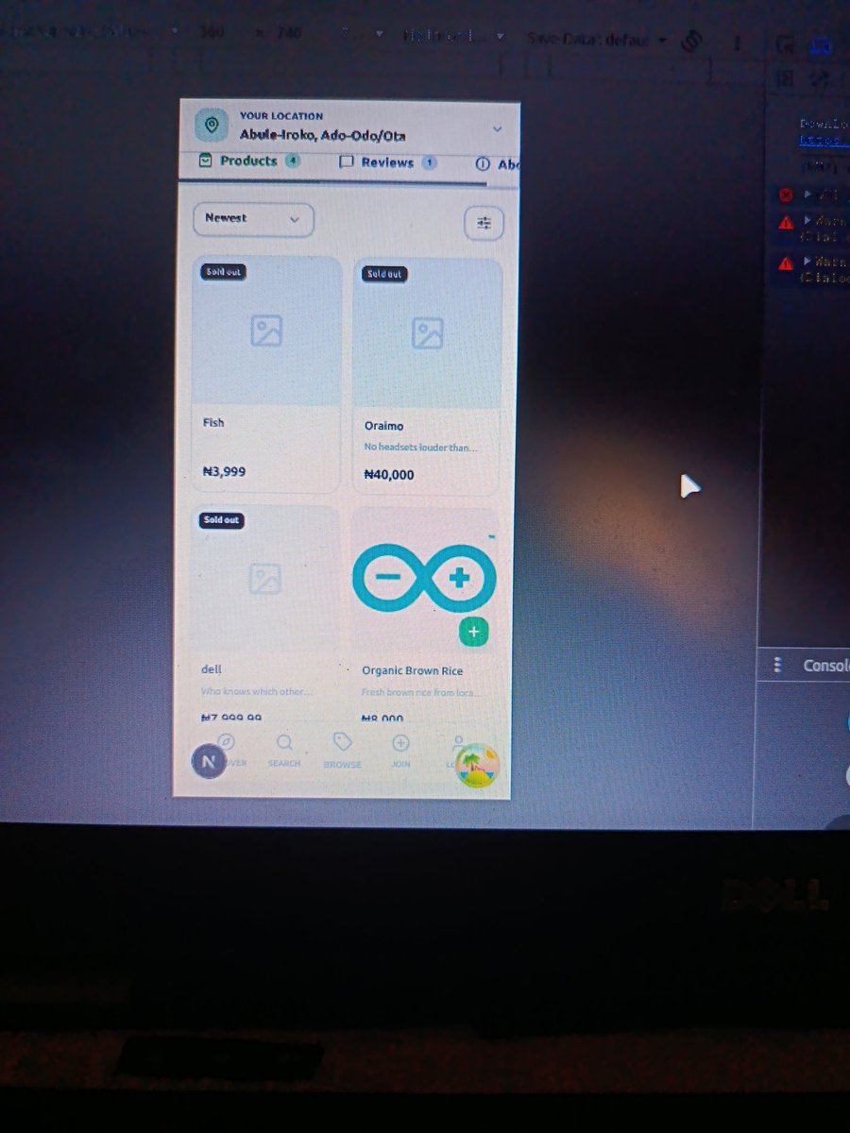
Task: Expand the Your Location chevron
Action: (497, 128)
